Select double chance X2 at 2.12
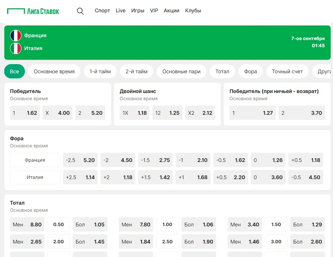 [200, 113]
